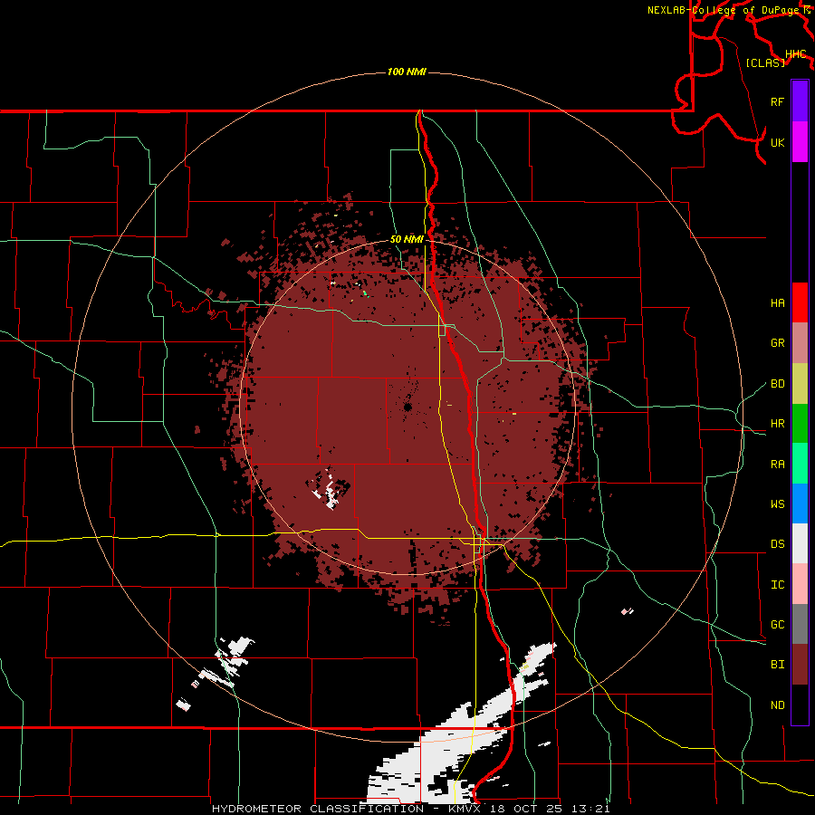
Task: Click the black radar site dot at center
Action: pyautogui.click(x=407, y=407)
